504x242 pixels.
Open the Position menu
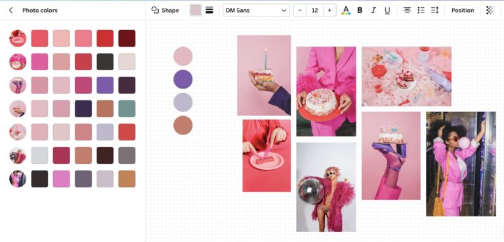(463, 10)
